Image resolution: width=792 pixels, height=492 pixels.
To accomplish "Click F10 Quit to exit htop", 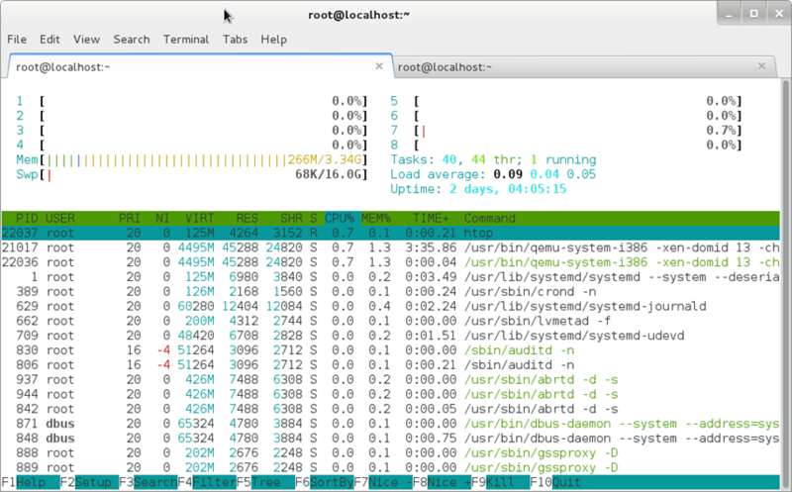I will point(567,483).
